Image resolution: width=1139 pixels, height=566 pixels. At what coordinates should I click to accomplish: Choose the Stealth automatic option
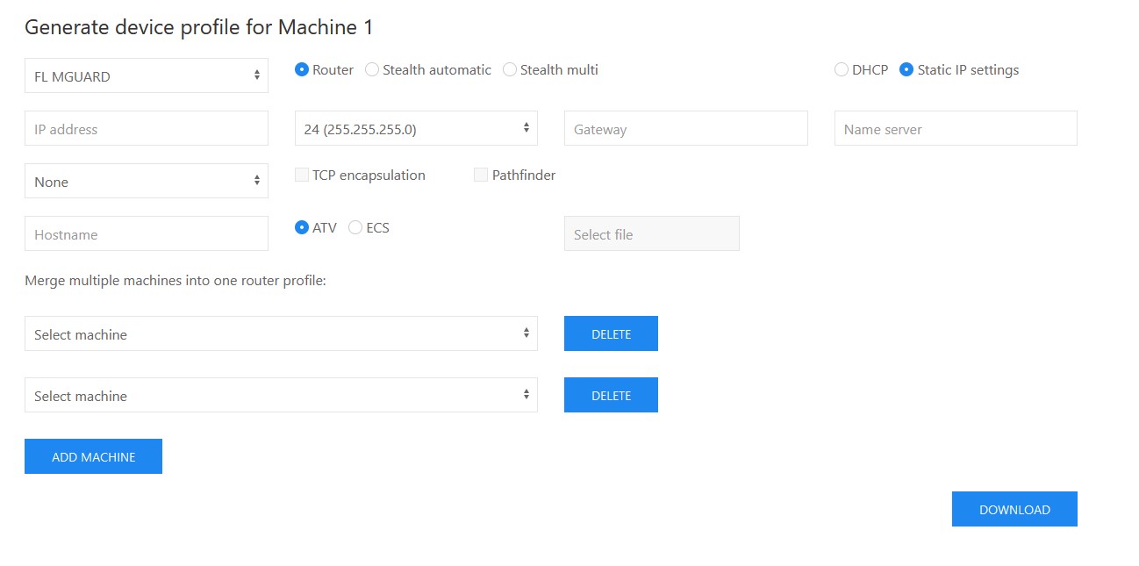coord(372,70)
